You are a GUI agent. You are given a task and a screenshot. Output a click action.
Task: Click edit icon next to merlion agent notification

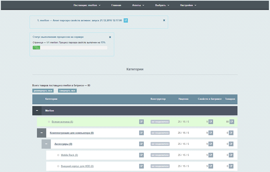coord(126,20)
